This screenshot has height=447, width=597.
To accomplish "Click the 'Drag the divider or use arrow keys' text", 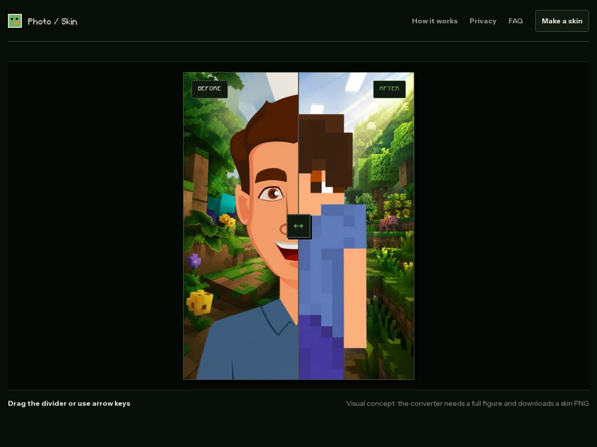I will [69, 403].
